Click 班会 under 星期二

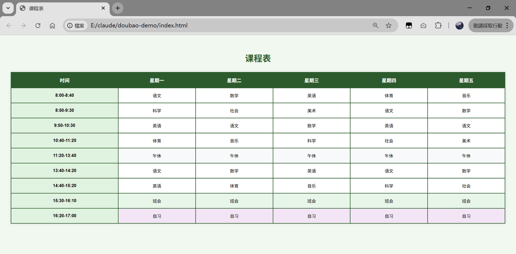point(234,201)
